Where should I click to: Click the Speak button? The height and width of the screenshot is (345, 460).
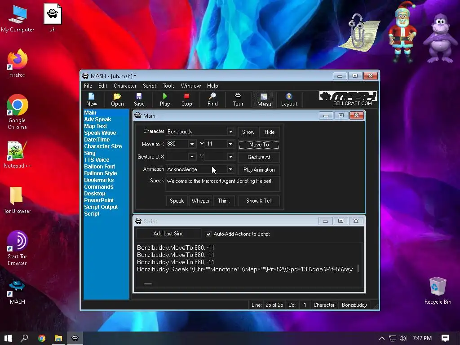click(x=177, y=201)
